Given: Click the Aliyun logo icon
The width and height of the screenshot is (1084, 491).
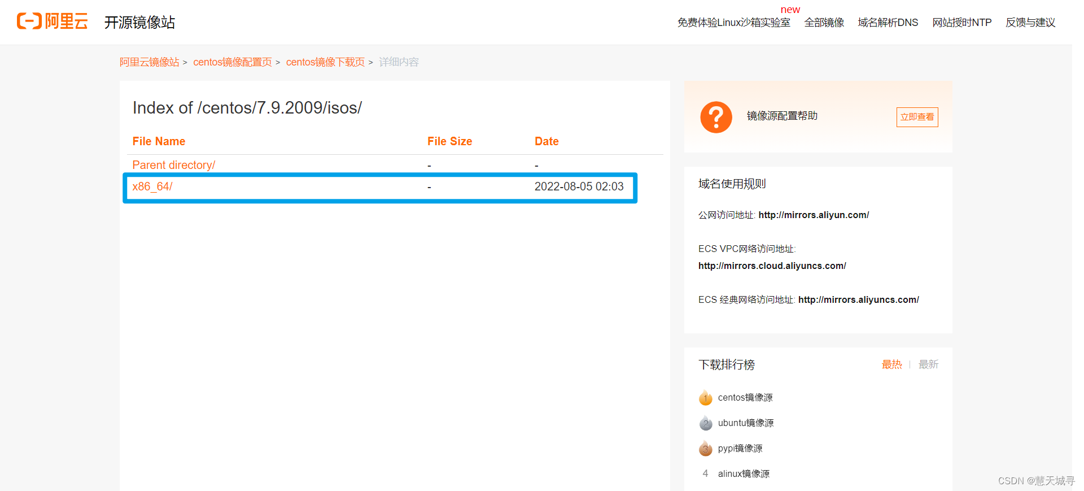Looking at the screenshot, I should coord(52,21).
